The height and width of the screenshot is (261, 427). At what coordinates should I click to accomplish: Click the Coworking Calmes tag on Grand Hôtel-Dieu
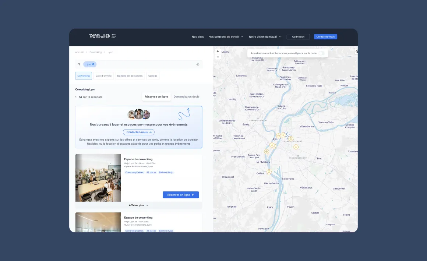[134, 172]
